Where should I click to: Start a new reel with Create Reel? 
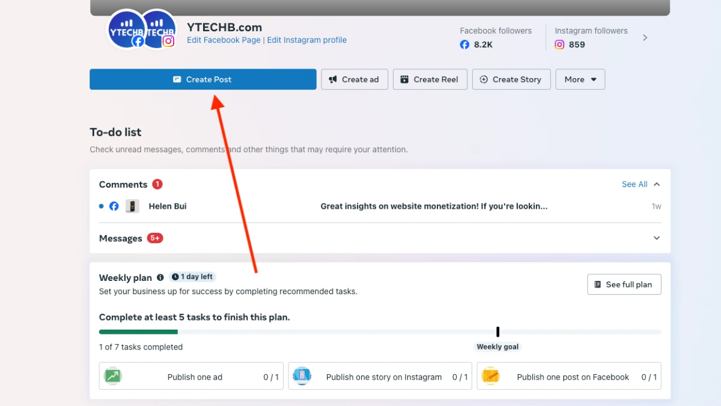(430, 79)
